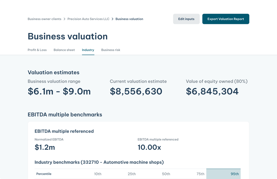Click the highlighted 95th percentile column
The height and width of the screenshot is (179, 277).
tap(234, 174)
